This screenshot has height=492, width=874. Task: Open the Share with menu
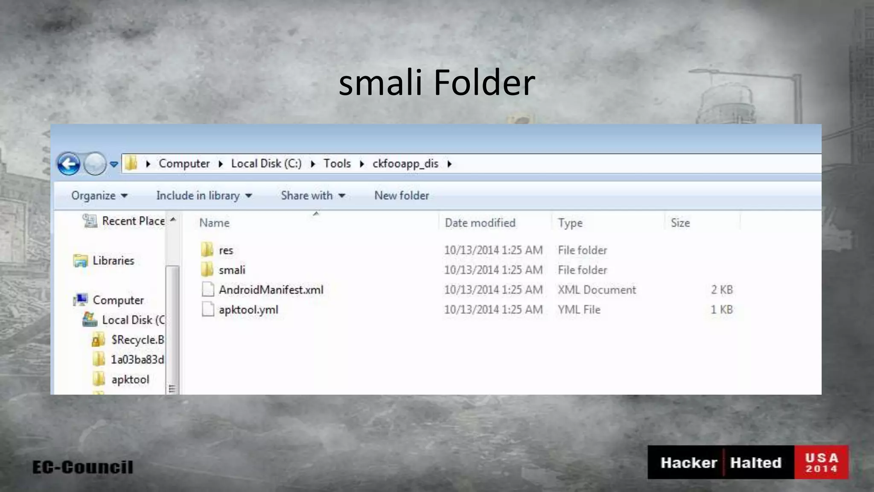pyautogui.click(x=313, y=196)
